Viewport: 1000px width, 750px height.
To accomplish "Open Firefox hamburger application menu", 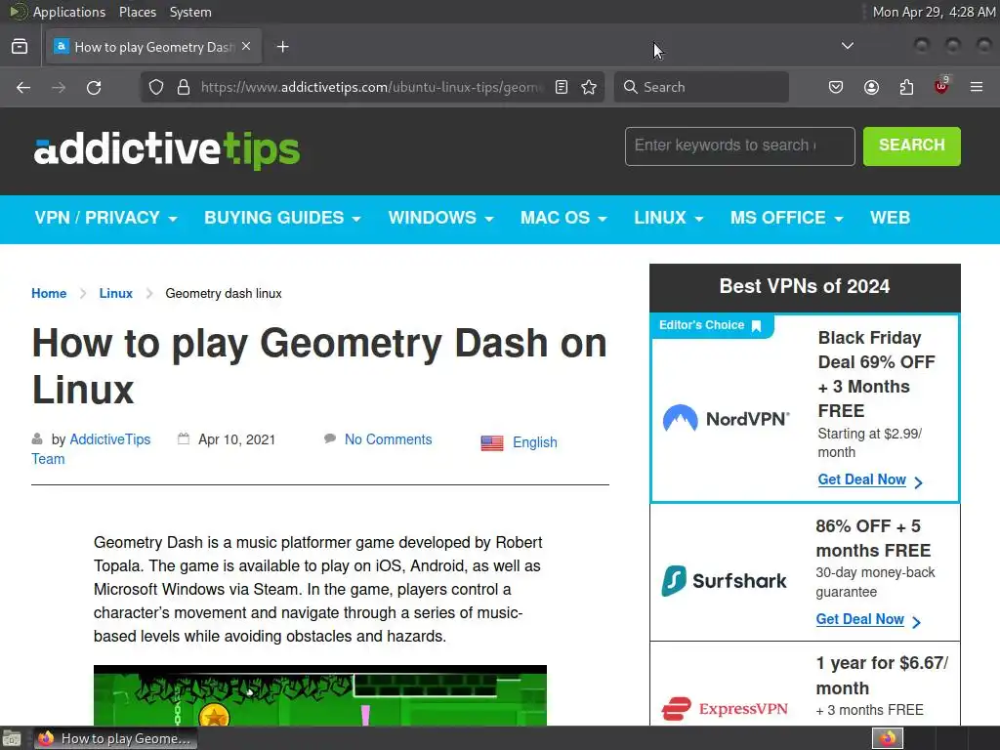I will tap(977, 87).
